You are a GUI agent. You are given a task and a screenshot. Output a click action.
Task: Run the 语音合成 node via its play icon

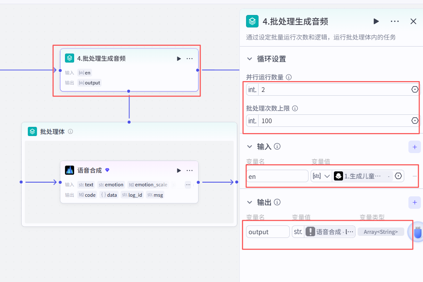pyautogui.click(x=179, y=170)
